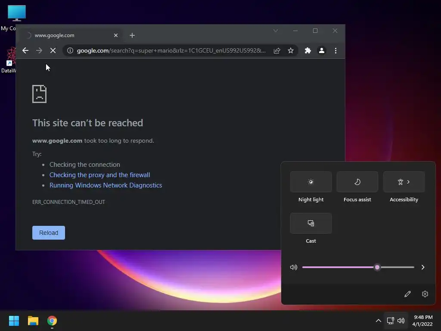Click the sad page error icon
Screen dimensions: 441x331
click(39, 94)
